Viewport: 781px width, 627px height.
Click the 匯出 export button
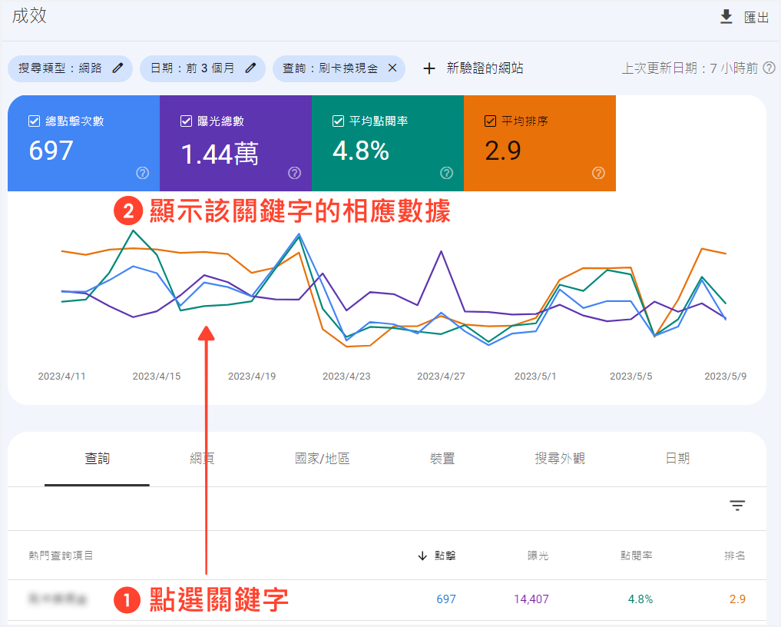click(x=756, y=18)
